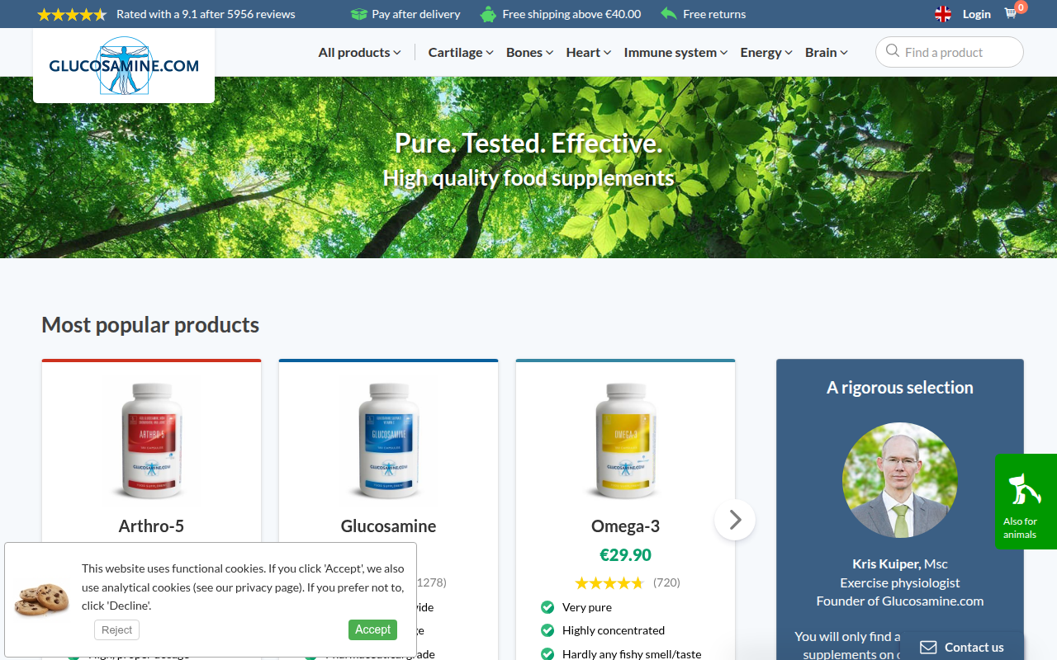
Task: Open the Omega-3 product bottle image
Action: [x=625, y=441]
